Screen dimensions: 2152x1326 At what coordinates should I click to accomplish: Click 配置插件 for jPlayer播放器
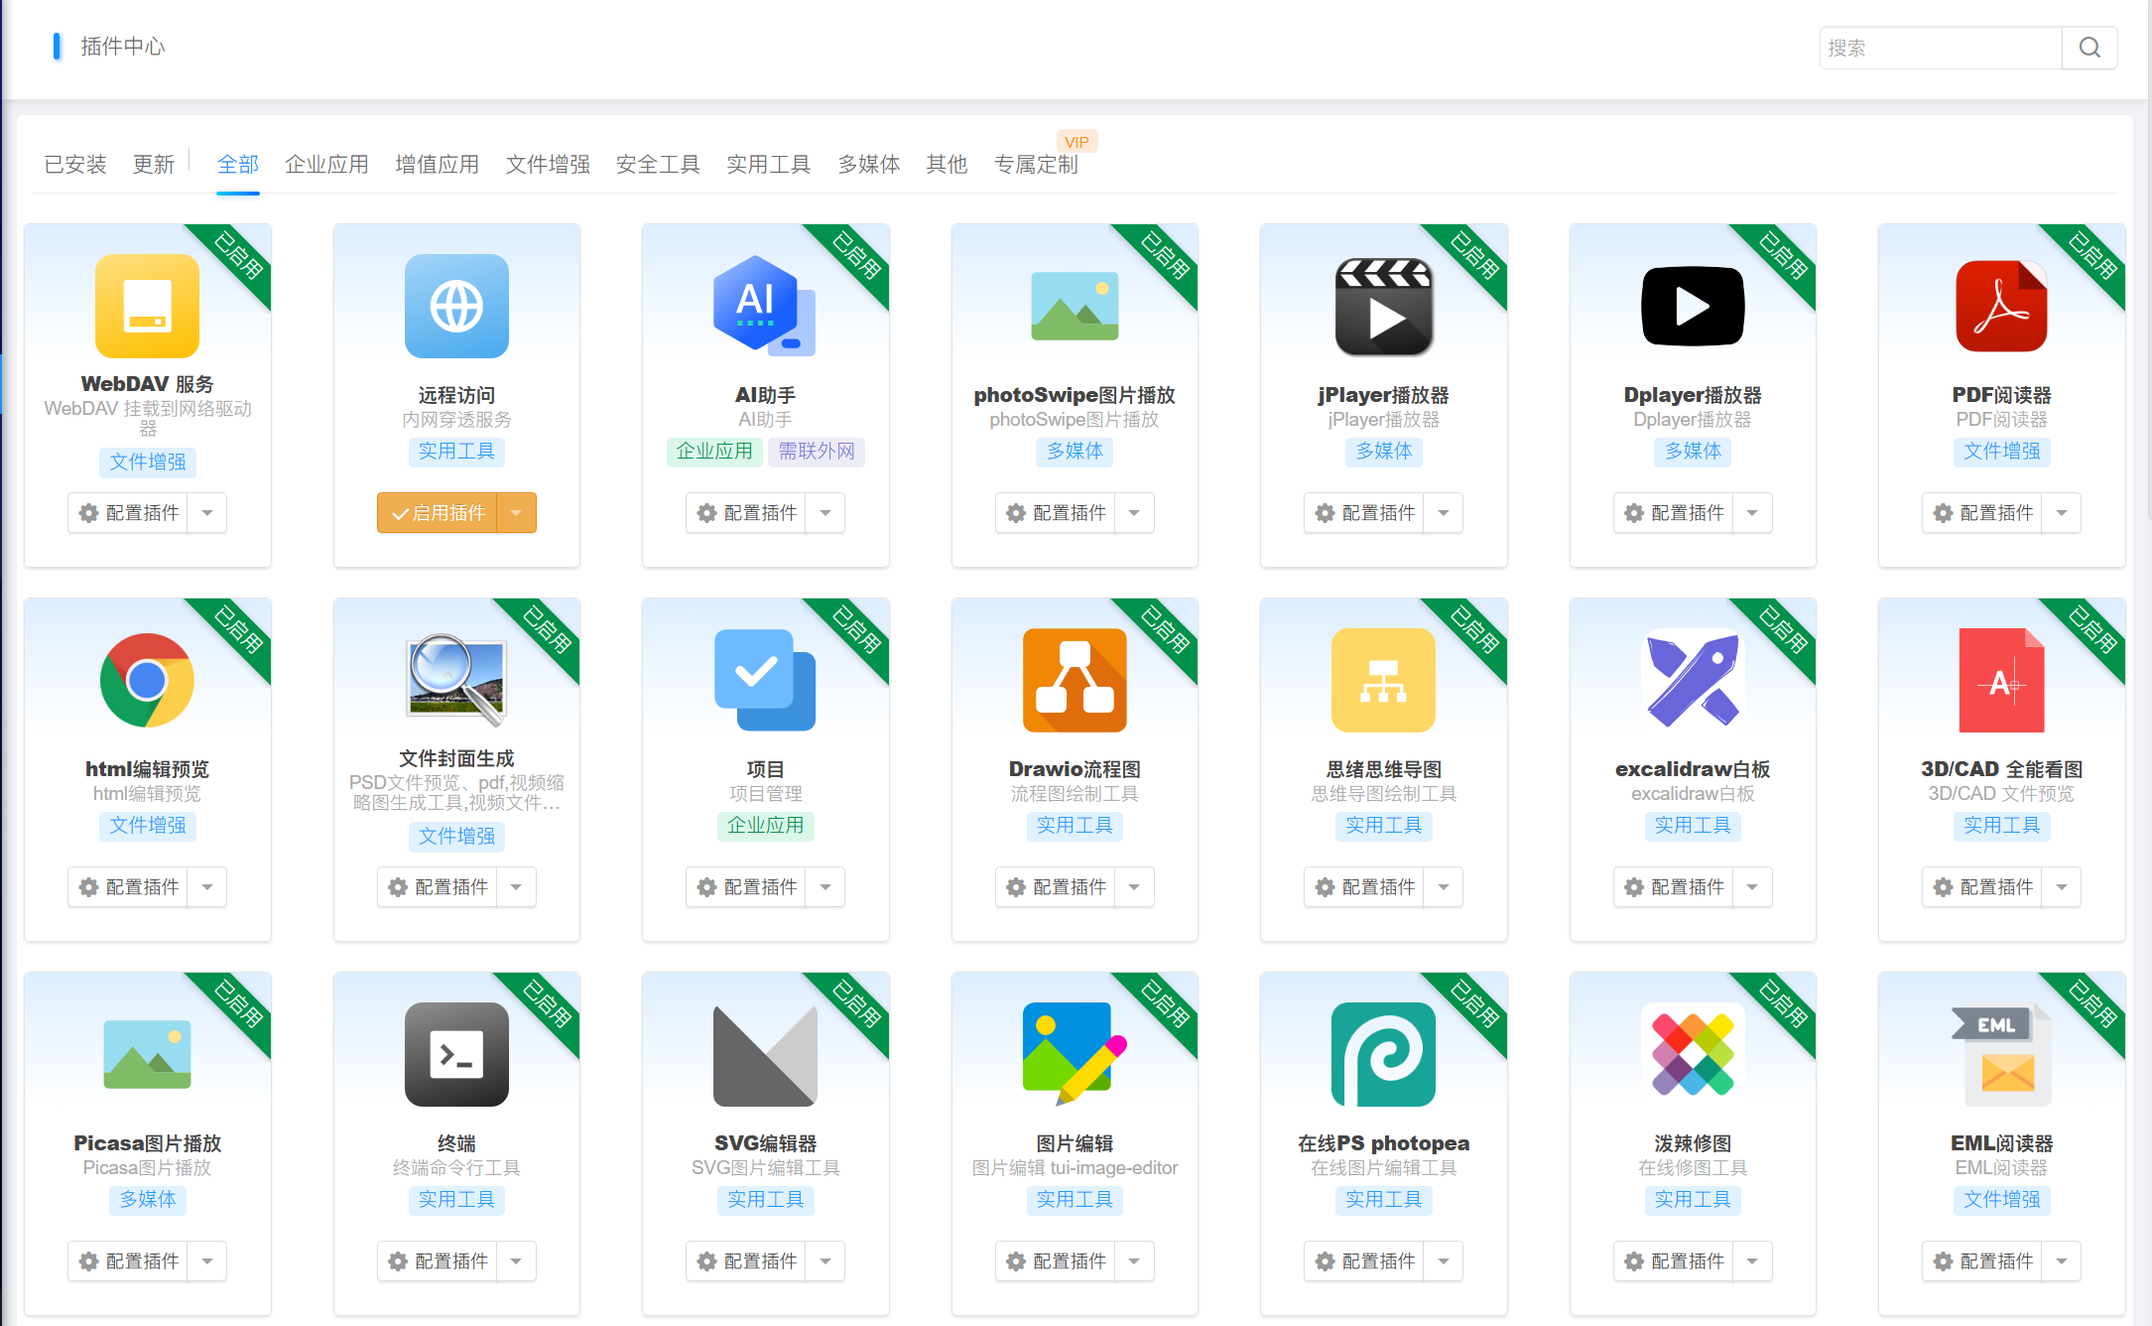coord(1364,513)
